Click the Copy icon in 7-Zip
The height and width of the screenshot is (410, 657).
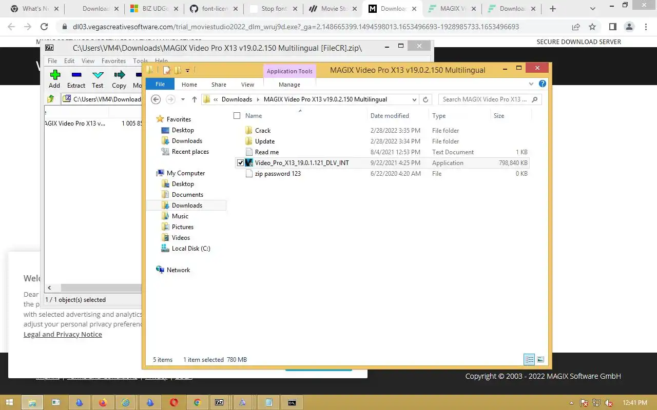point(119,79)
